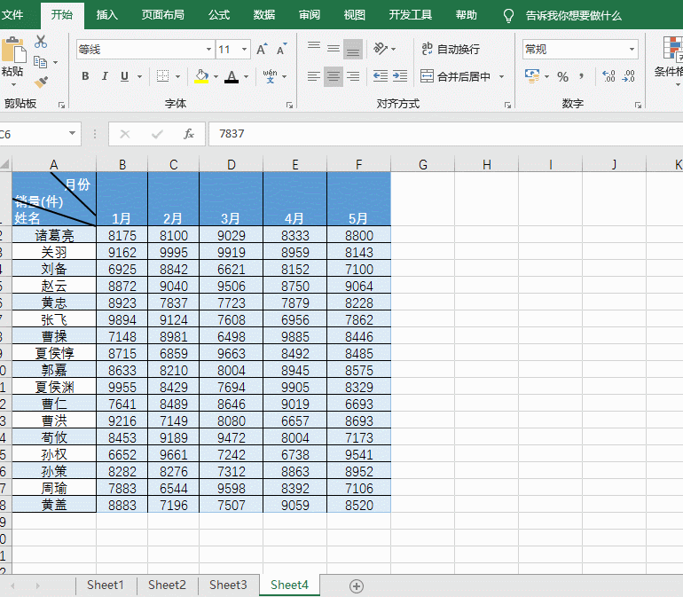The height and width of the screenshot is (597, 683).
Task: Toggle Wrap Text (自动换行)
Action: pyautogui.click(x=451, y=50)
